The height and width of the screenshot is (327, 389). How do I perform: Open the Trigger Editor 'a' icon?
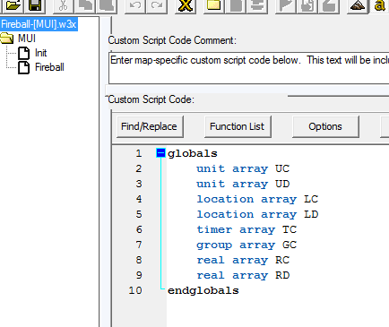click(379, 6)
